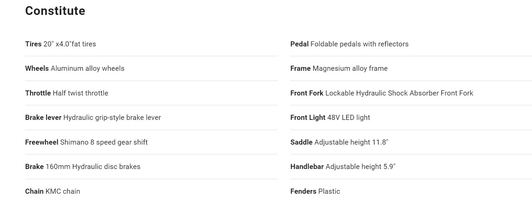Select the Front Fork specification

tap(382, 93)
